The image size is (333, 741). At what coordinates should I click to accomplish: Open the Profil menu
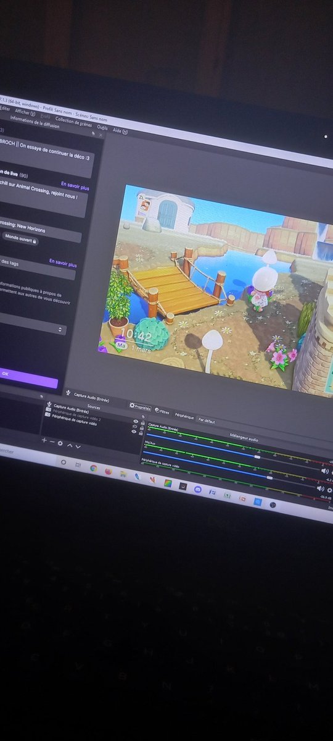(x=46, y=116)
